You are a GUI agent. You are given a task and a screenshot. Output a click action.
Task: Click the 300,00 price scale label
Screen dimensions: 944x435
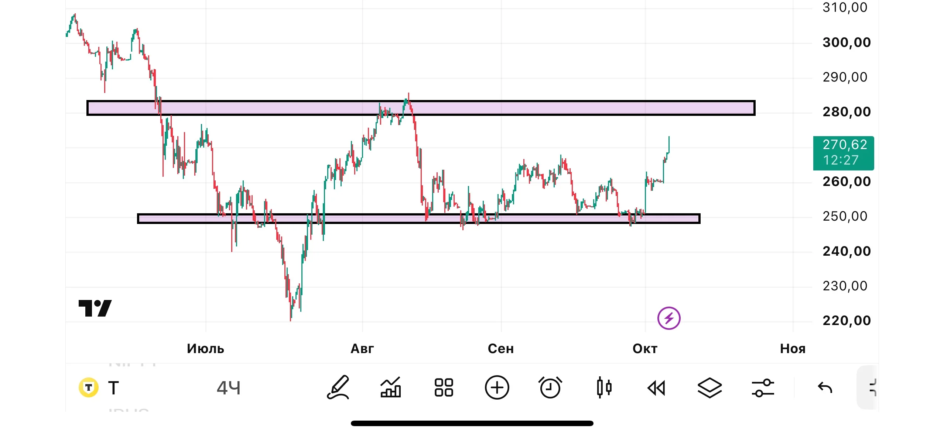[846, 42]
